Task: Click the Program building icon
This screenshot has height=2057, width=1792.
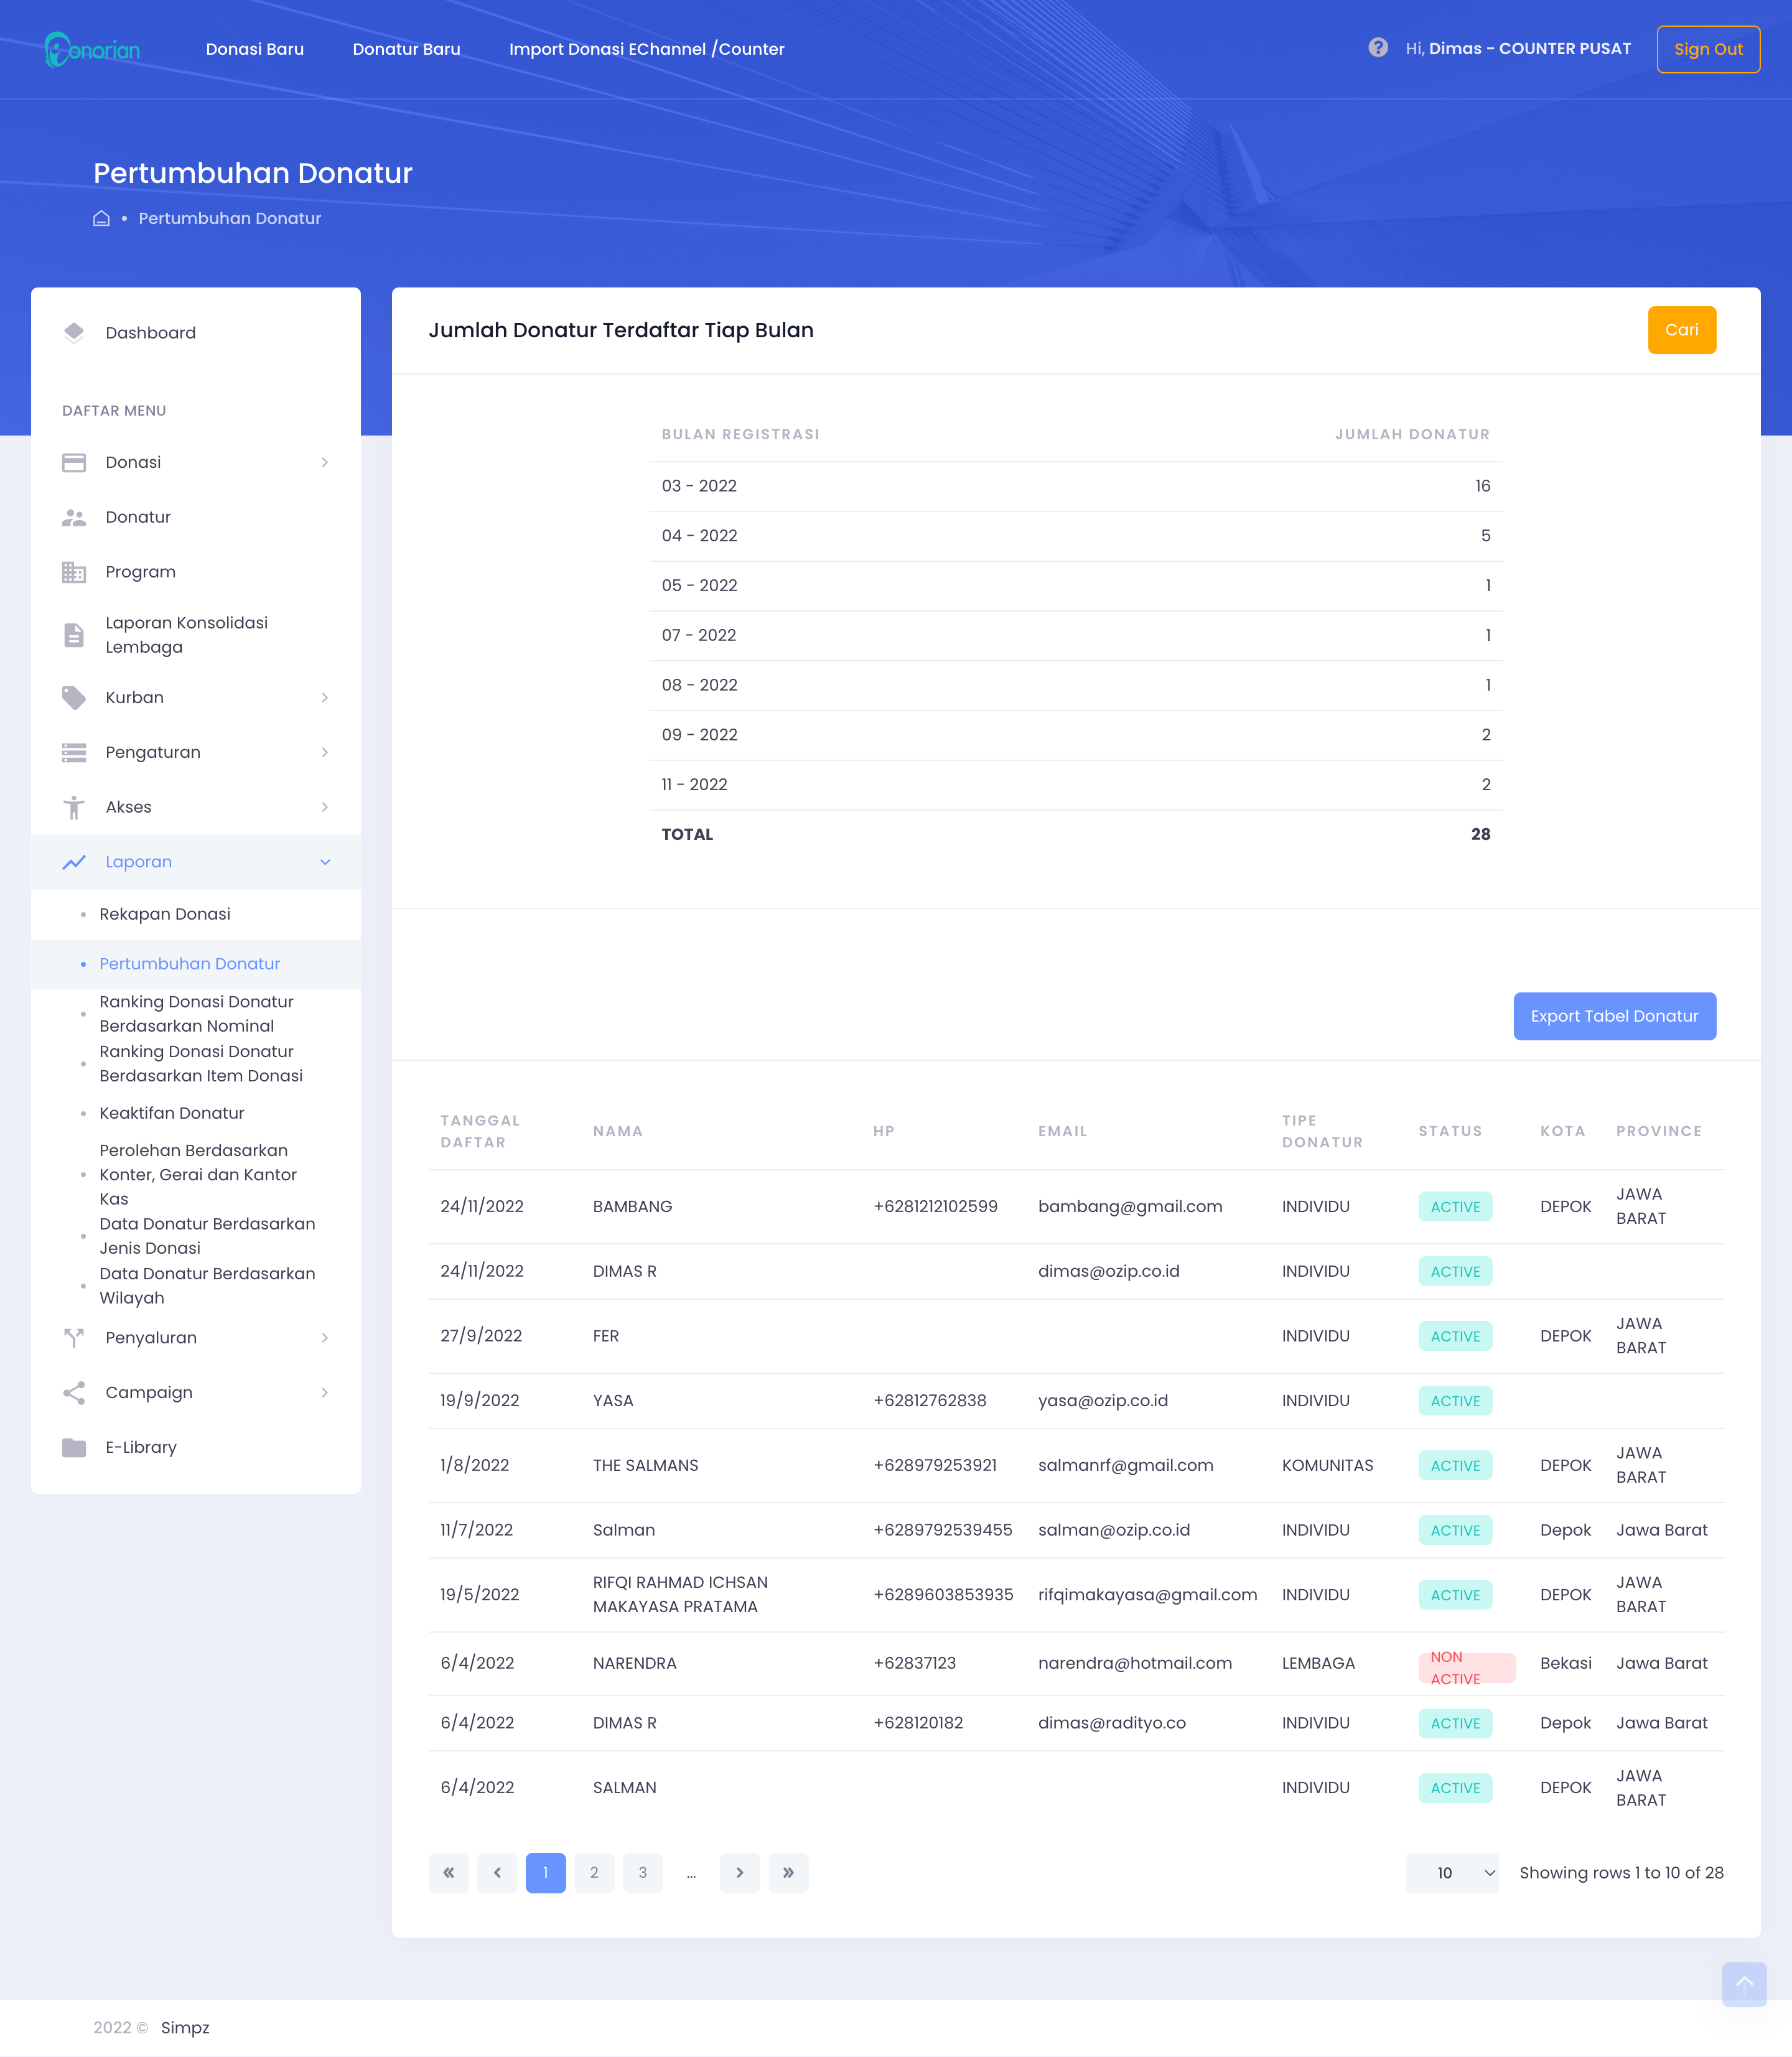Action: pyautogui.click(x=74, y=572)
